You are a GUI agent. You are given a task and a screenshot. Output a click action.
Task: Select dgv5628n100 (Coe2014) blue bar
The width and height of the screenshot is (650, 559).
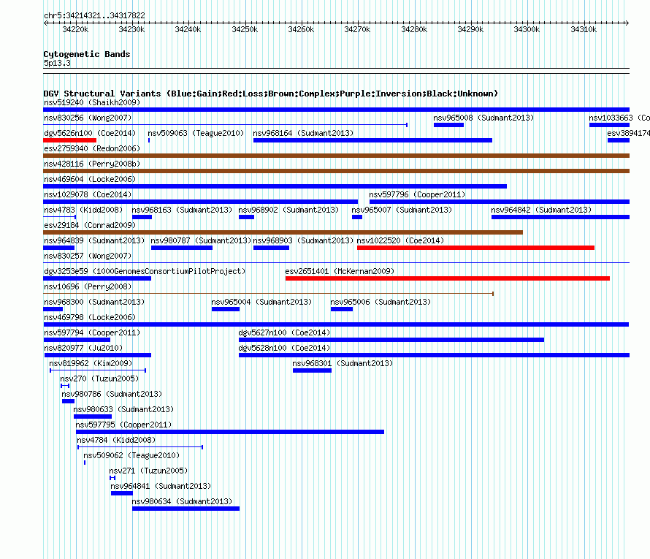[x=434, y=355]
